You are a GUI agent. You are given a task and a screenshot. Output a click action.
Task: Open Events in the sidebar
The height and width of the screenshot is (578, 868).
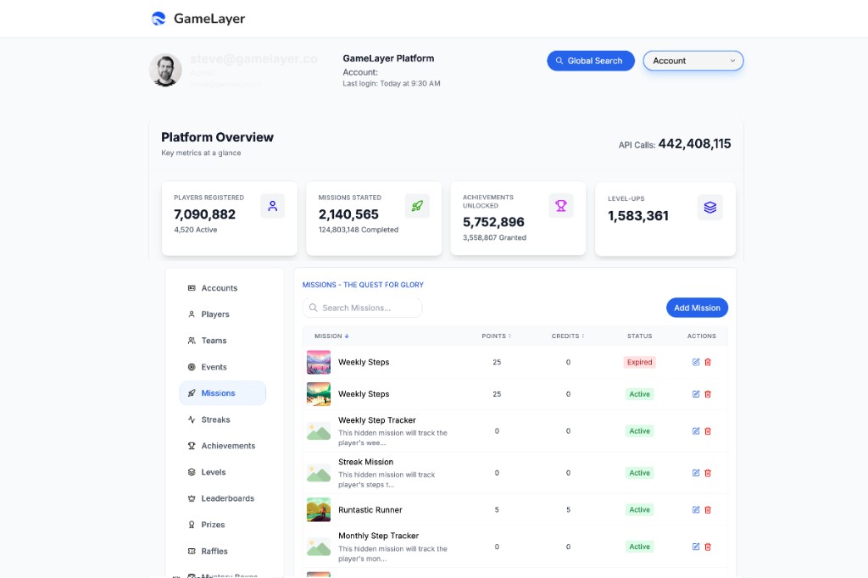tap(223, 366)
